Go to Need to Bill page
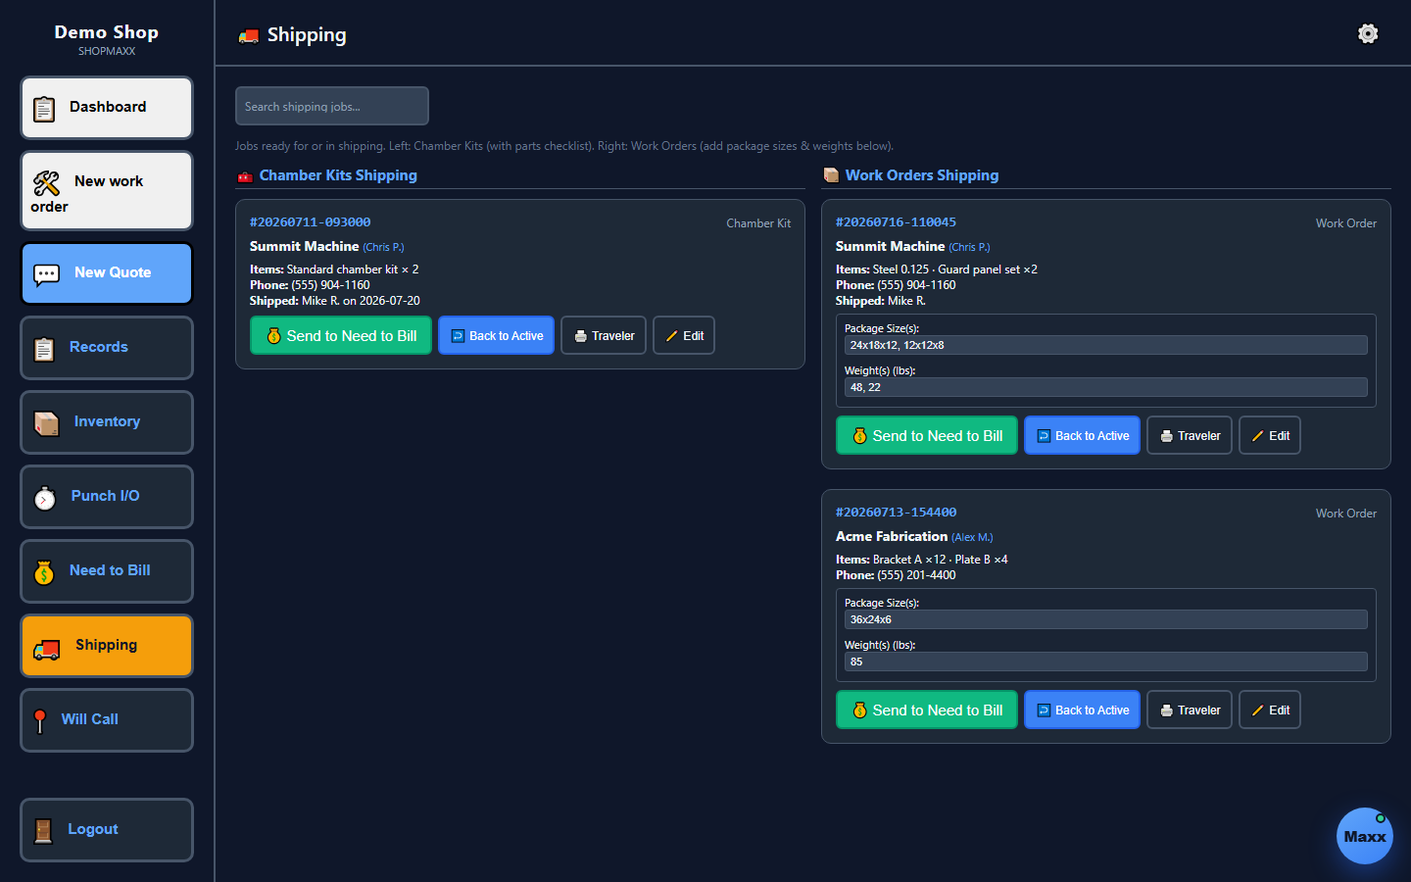1411x882 pixels. point(107,571)
